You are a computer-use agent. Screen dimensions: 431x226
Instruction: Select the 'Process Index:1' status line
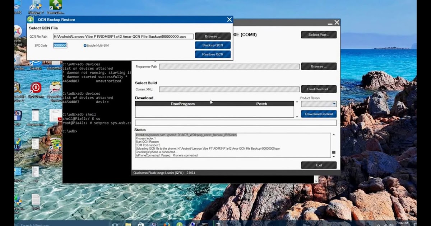coord(145,138)
